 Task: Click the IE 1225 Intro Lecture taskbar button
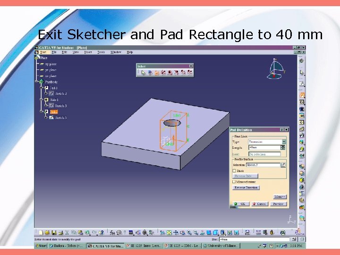pyautogui.click(x=144, y=246)
